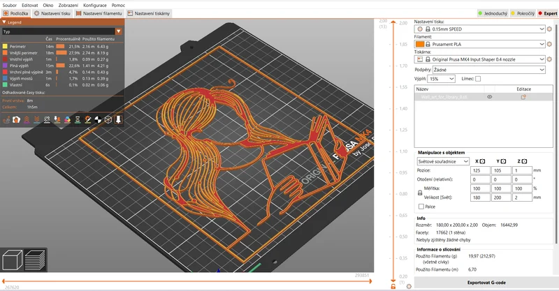The image size is (559, 291).
Task: Hide the object using the eye icon
Action: coord(490,97)
